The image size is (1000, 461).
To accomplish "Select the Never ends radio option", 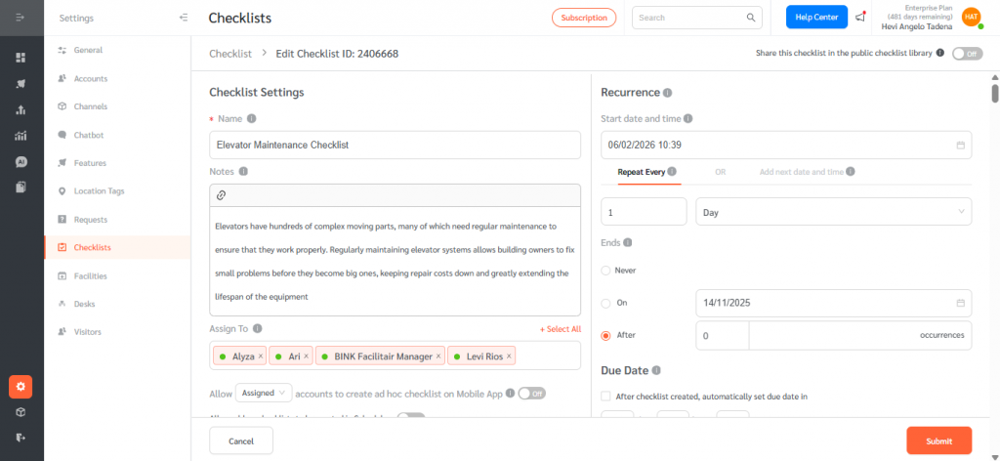I will click(606, 270).
